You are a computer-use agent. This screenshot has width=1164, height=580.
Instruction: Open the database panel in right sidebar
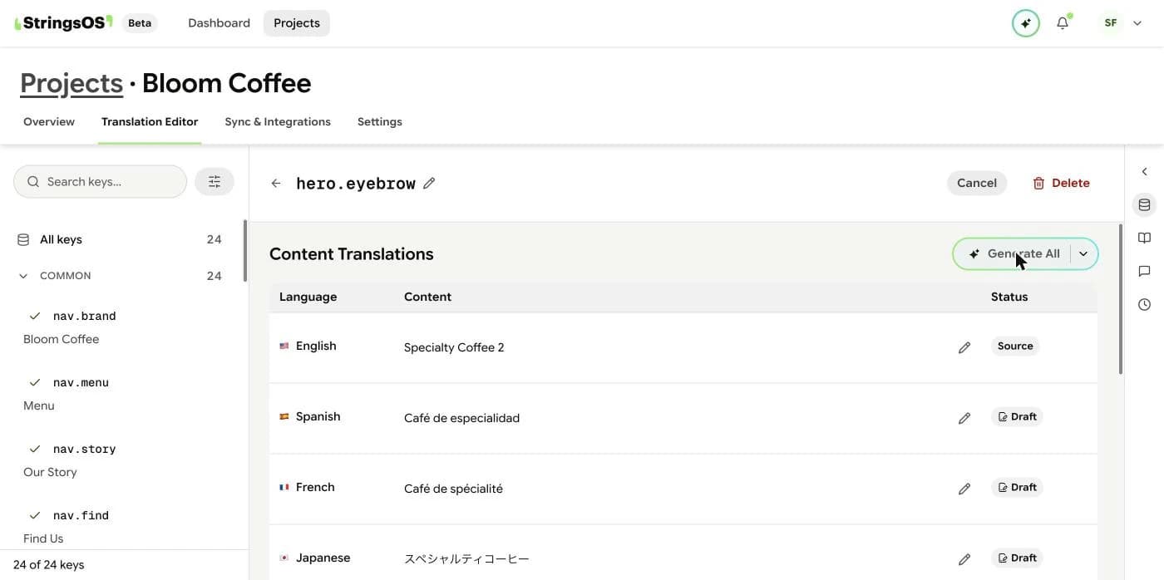pos(1145,205)
